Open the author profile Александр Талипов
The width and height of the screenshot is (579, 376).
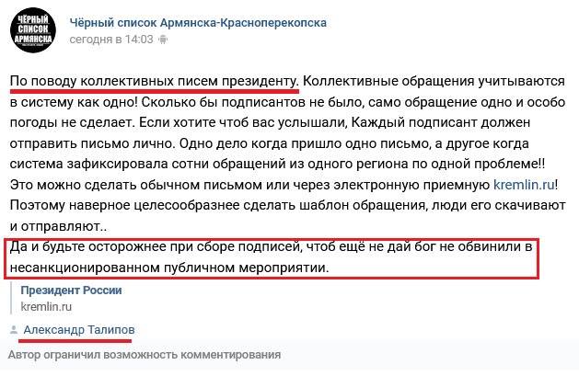(x=79, y=329)
